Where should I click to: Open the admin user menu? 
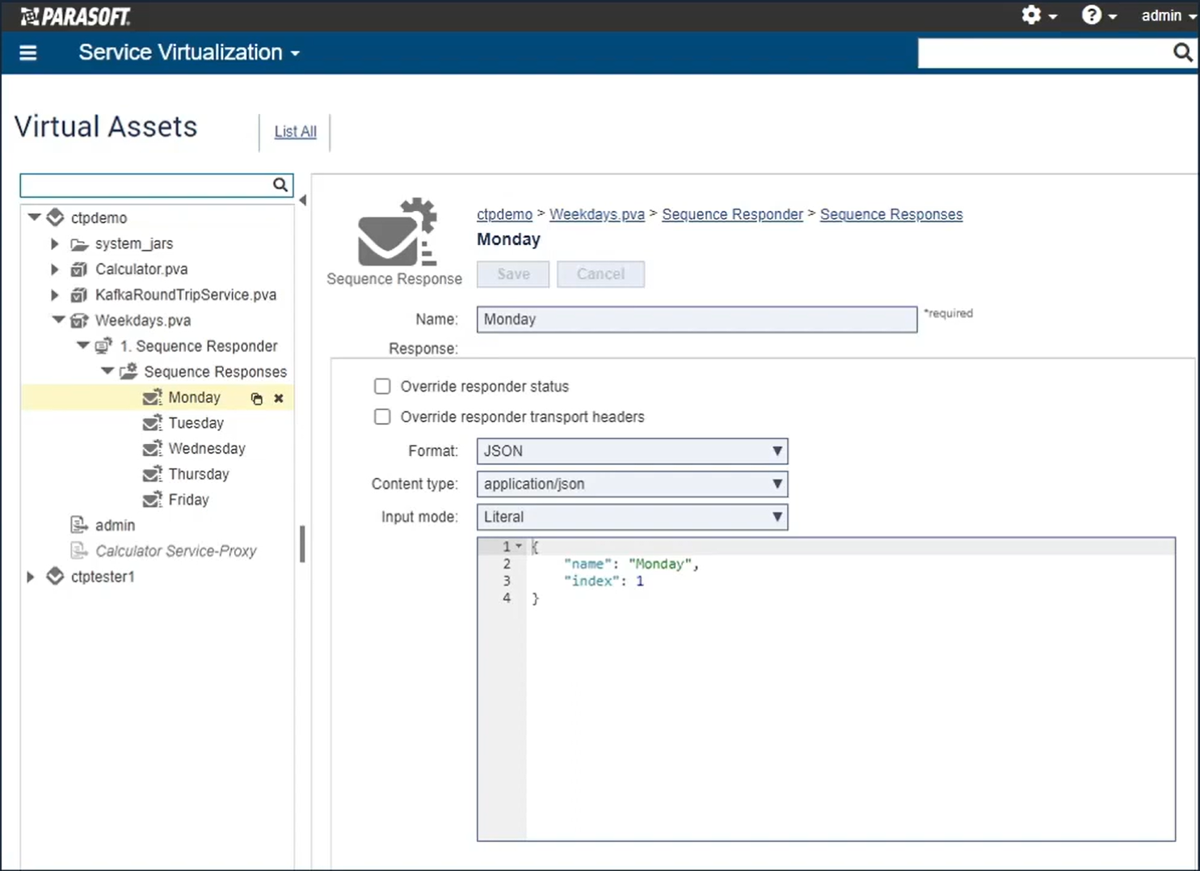click(1168, 15)
